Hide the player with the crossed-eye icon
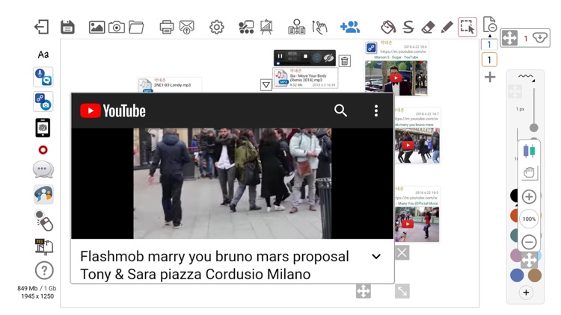 pos(329,57)
